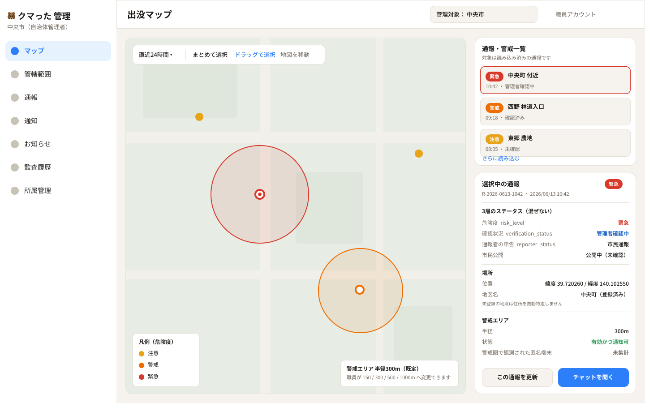Screen dimensions: 645x403
Task: Open the 職員アカウント menu
Action: [576, 14]
